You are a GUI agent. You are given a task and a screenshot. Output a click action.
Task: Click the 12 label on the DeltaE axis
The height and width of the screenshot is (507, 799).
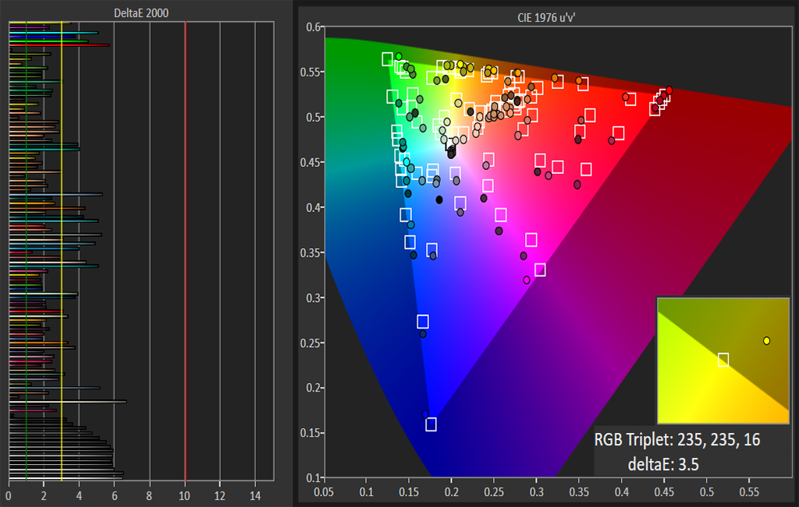pyautogui.click(x=219, y=496)
